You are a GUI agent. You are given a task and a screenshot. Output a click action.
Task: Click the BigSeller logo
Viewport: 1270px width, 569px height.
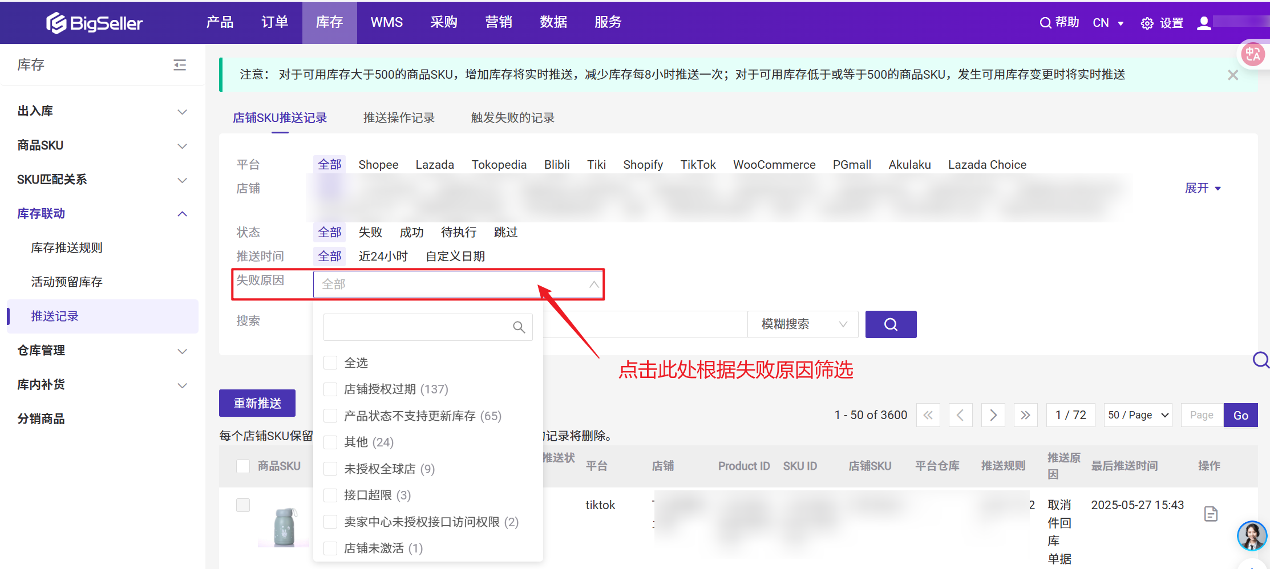tap(95, 23)
